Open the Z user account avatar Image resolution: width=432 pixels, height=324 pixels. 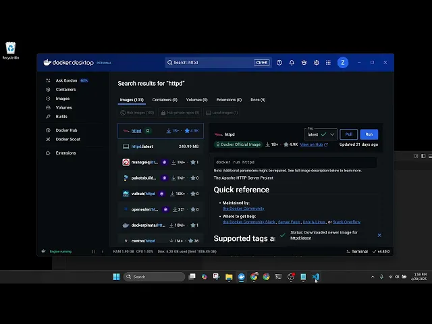(343, 63)
